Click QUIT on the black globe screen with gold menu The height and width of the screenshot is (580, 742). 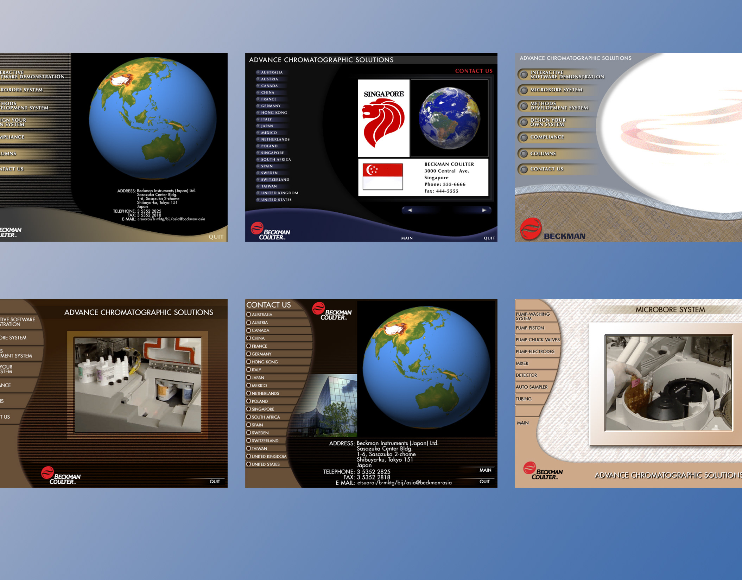(216, 237)
